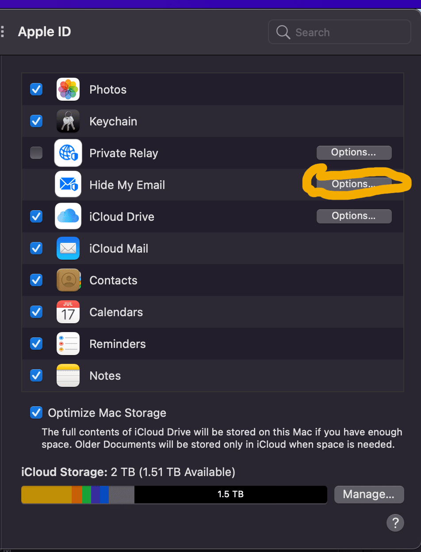Viewport: 421px width, 552px height.
Task: Click the iCloud Mail envelope icon
Action: [x=68, y=249]
